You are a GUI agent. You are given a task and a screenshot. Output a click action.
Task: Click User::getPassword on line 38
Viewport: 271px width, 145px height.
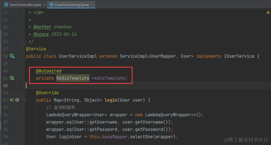tap(96, 129)
